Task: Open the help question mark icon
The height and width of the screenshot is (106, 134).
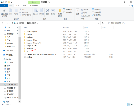Action: click(132, 6)
